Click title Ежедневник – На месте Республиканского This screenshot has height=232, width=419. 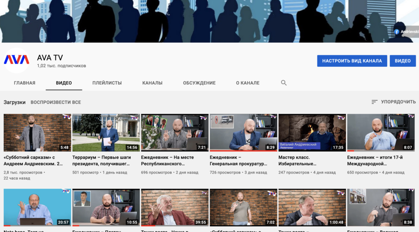pos(168,161)
